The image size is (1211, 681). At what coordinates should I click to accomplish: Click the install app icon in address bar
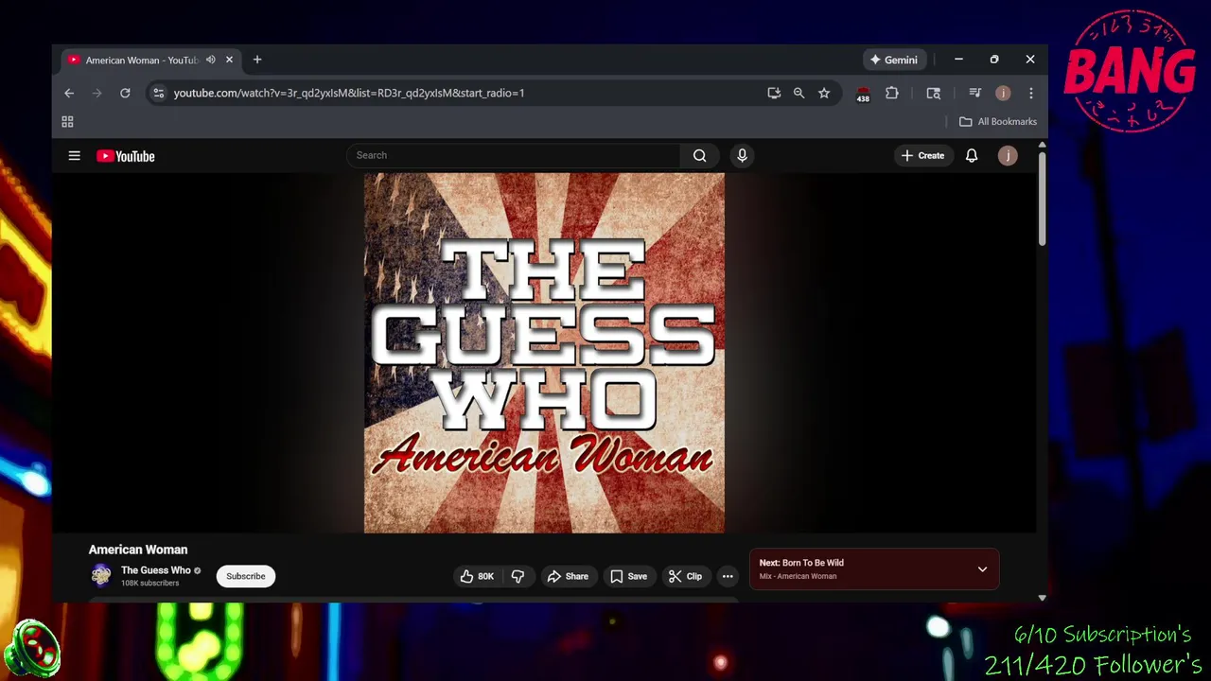[x=774, y=93]
